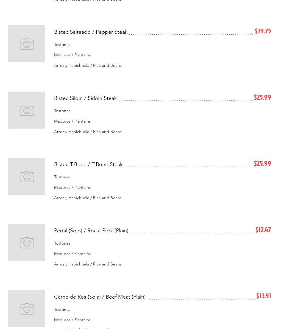Click the Bistec Salteado placeholder photo
This screenshot has height=329, width=281.
tap(27, 44)
